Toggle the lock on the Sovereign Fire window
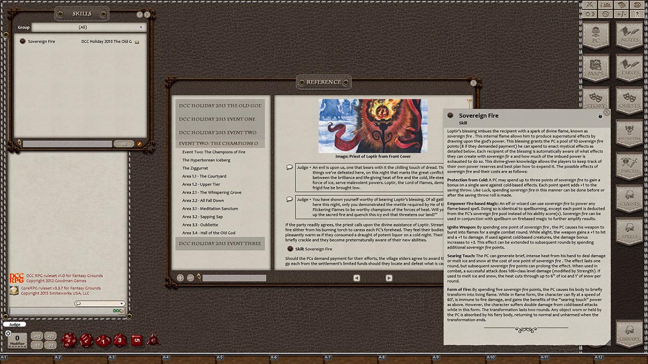The width and height of the screenshot is (648, 364). click(600, 115)
